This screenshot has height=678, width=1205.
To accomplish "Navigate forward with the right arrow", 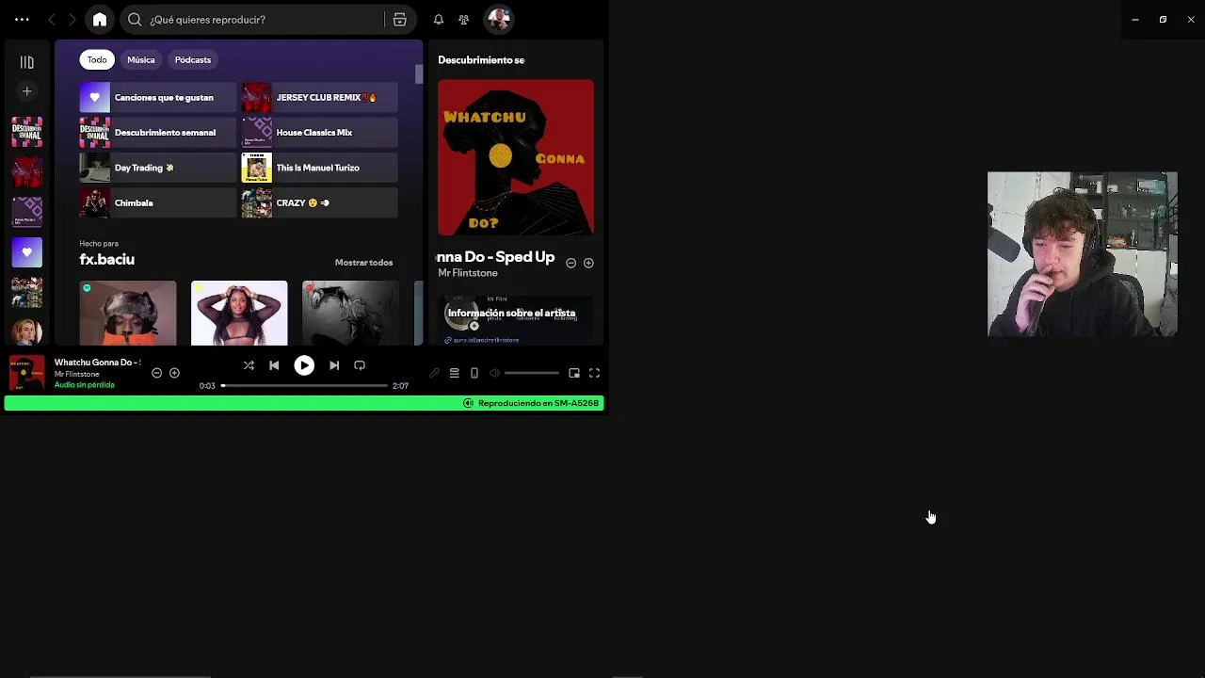I will point(72,20).
